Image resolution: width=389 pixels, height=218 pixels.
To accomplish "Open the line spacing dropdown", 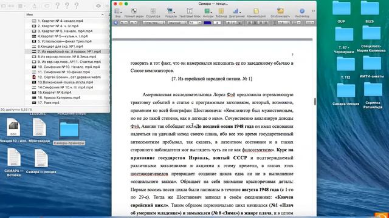I will [283, 23].
